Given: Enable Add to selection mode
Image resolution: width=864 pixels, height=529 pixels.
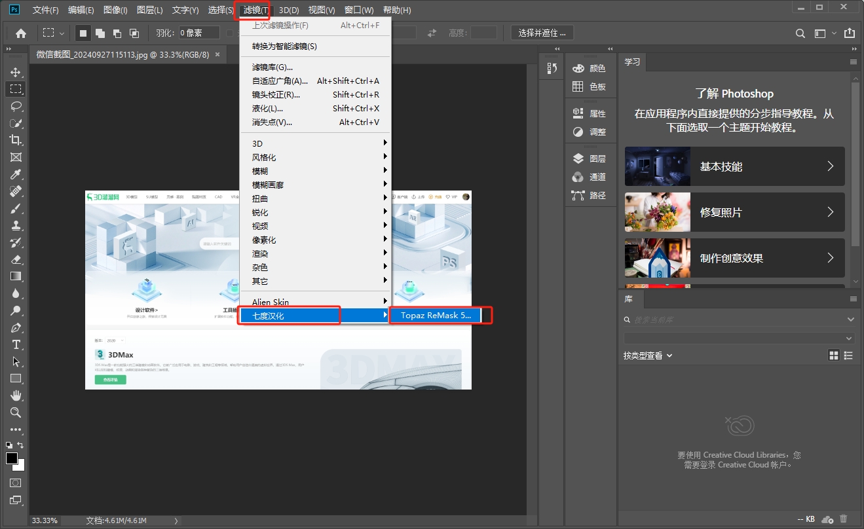Looking at the screenshot, I should 100,33.
